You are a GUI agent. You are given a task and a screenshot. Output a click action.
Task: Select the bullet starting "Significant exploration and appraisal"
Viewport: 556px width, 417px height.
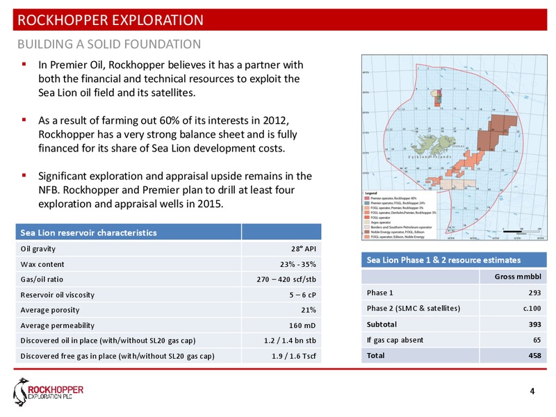pyautogui.click(x=175, y=190)
